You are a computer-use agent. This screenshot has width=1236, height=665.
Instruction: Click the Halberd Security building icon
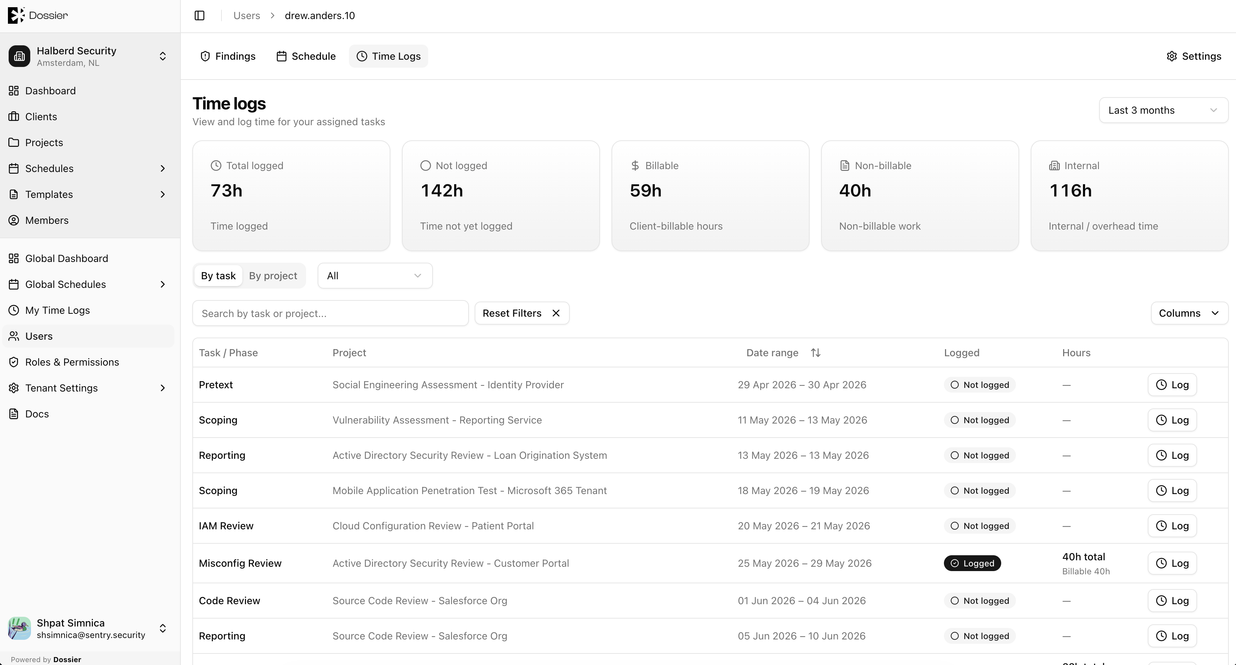click(x=19, y=56)
